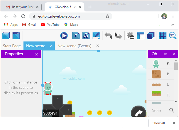Open the Gmail bookmark
The height and width of the screenshot is (130, 179).
29,25
